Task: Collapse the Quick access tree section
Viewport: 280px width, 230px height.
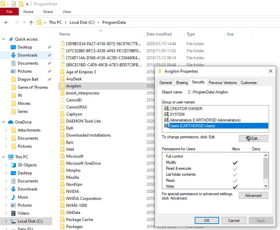Action: point(4,39)
